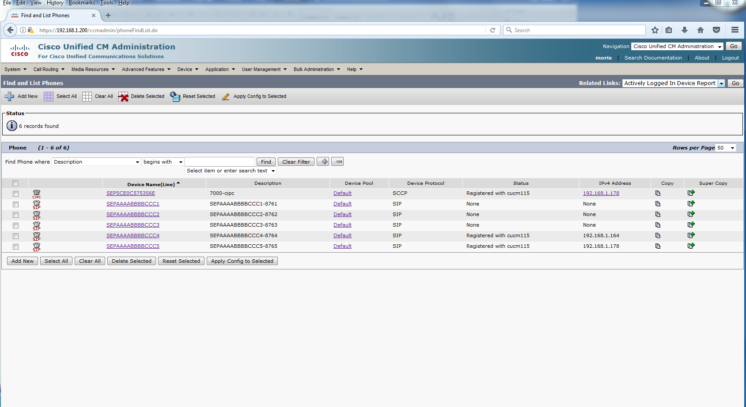Open the Rows per Page dropdown
The image size is (746, 407).
point(726,148)
